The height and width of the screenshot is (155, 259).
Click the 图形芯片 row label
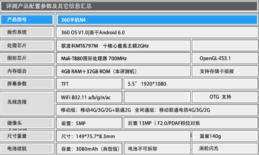point(27,58)
